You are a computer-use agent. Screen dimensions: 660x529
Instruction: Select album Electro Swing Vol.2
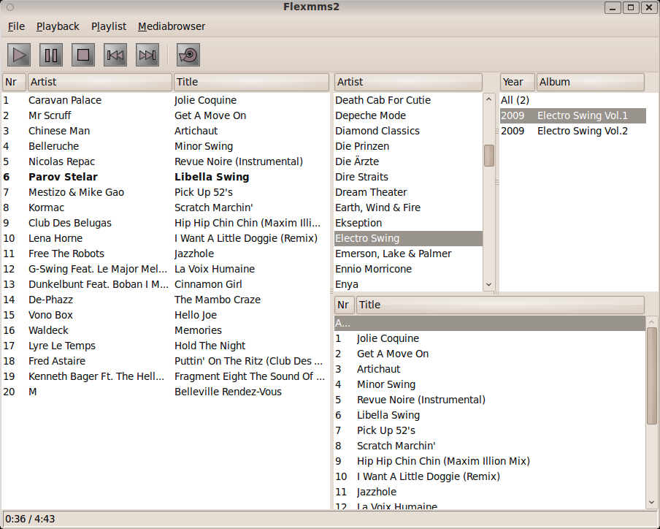coord(573,131)
